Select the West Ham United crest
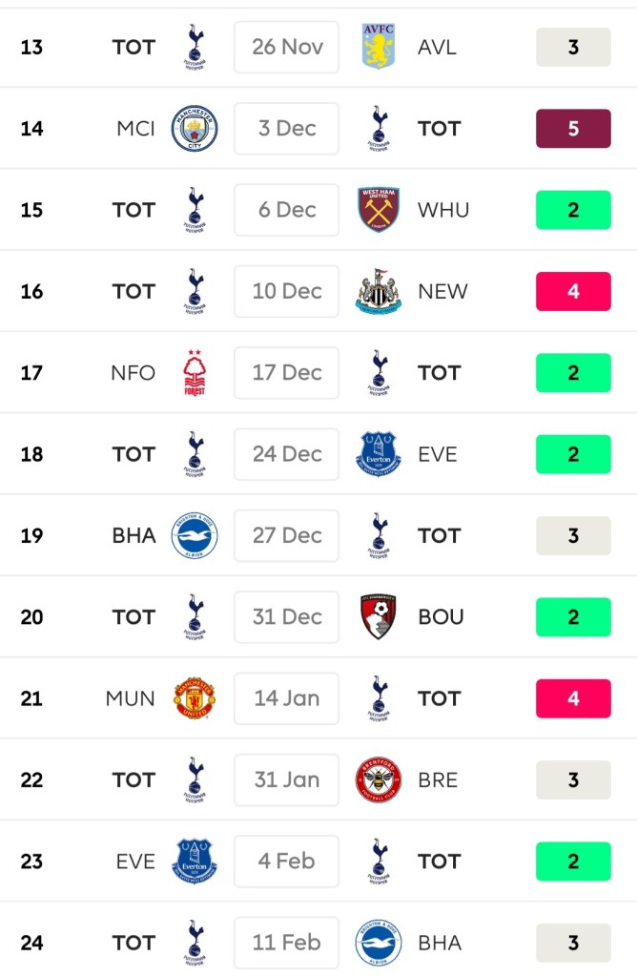Screen dimensions: 637x977 pyautogui.click(x=379, y=210)
